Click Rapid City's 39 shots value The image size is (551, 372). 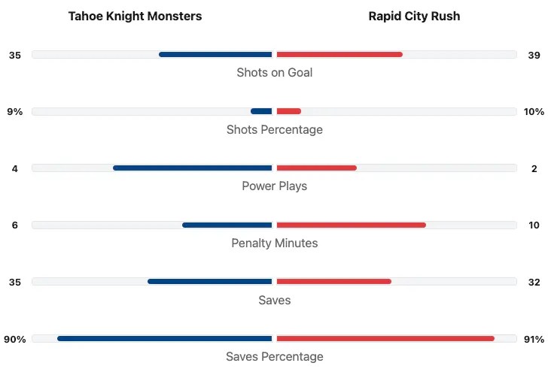coord(534,55)
